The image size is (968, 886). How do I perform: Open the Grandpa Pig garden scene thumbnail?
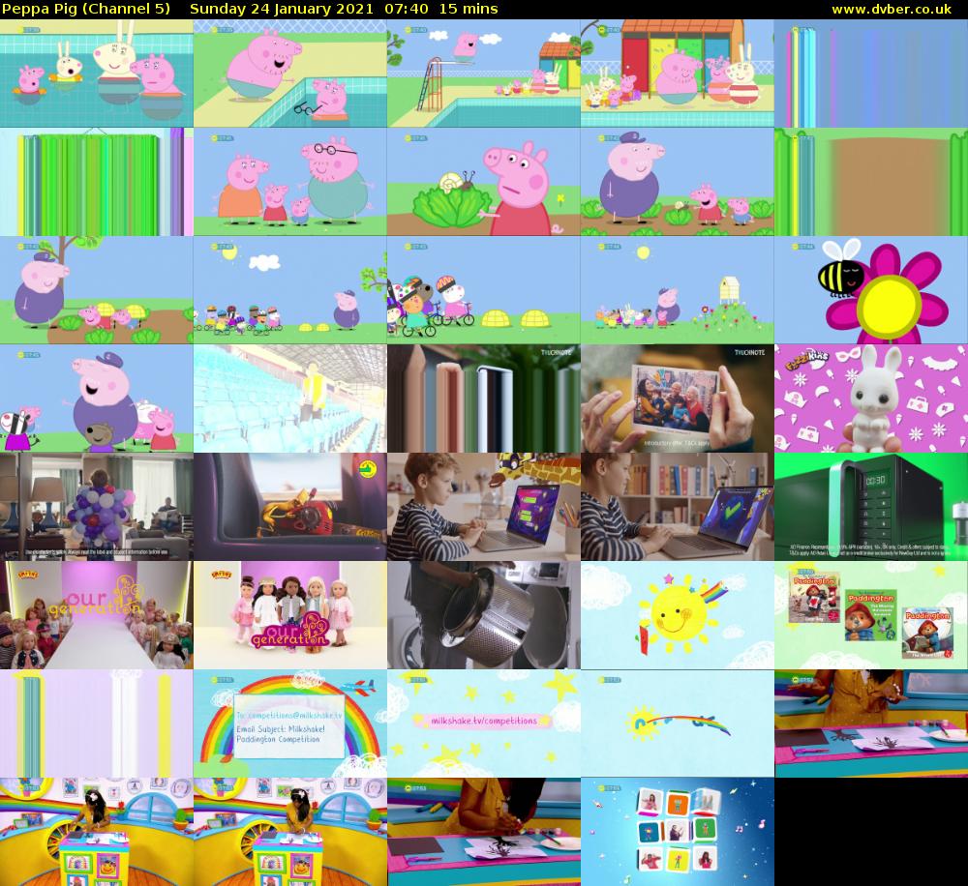(x=678, y=180)
